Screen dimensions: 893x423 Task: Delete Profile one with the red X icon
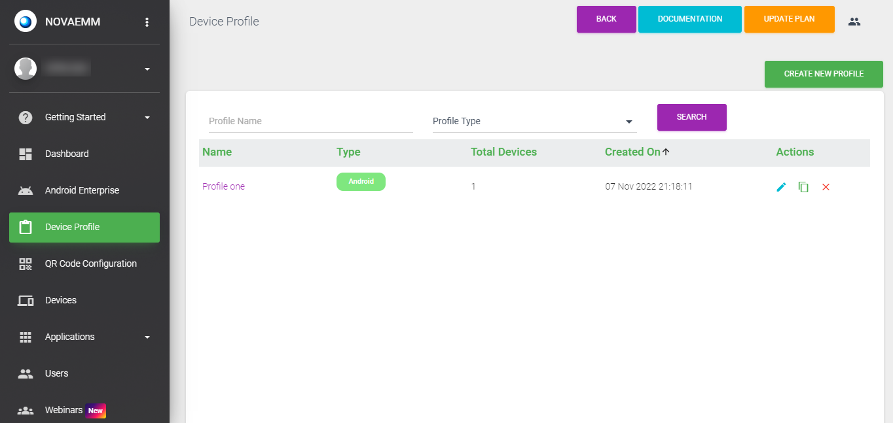point(826,186)
